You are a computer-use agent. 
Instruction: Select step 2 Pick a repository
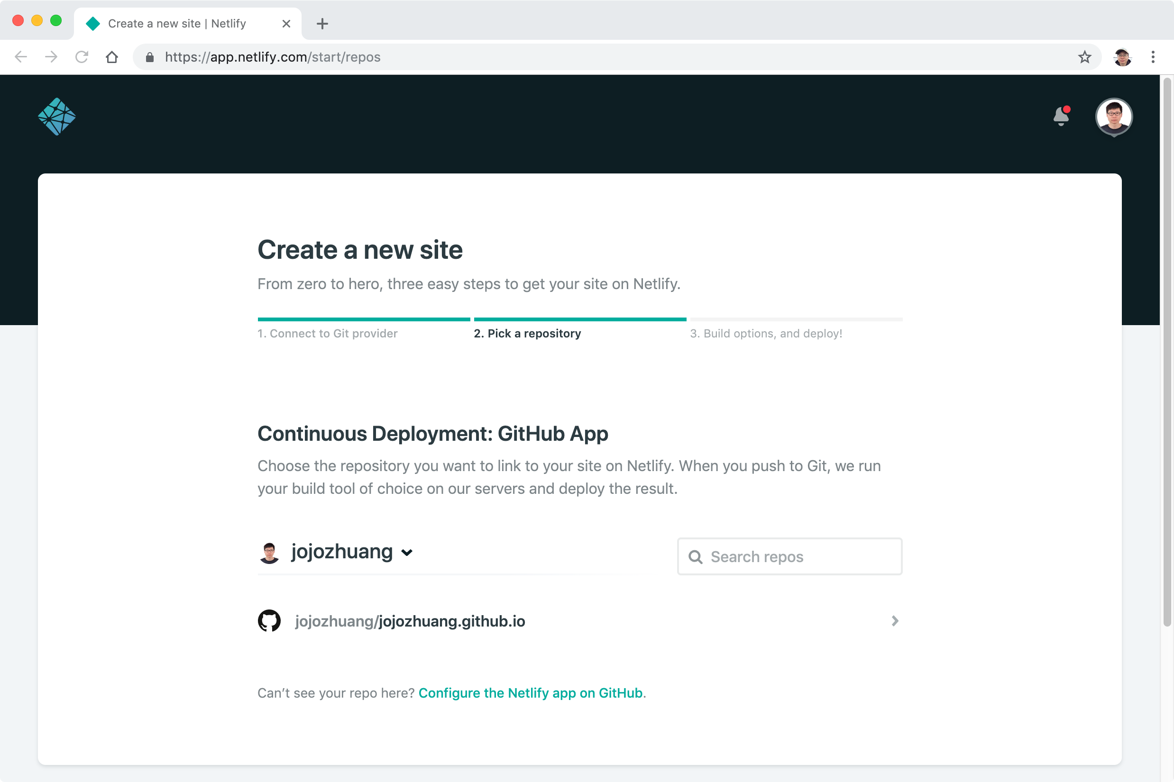(x=527, y=333)
